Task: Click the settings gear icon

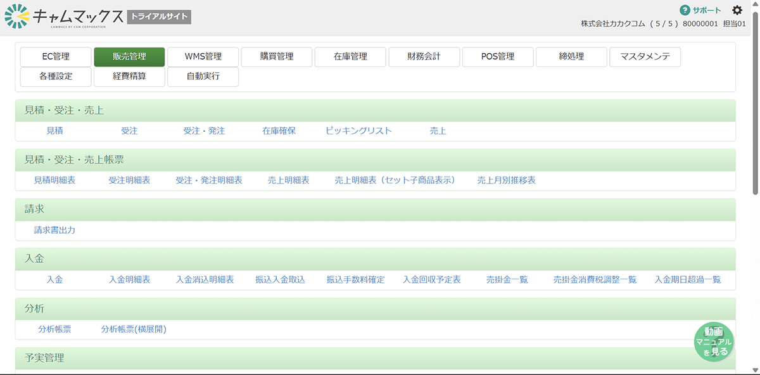Action: (x=737, y=10)
